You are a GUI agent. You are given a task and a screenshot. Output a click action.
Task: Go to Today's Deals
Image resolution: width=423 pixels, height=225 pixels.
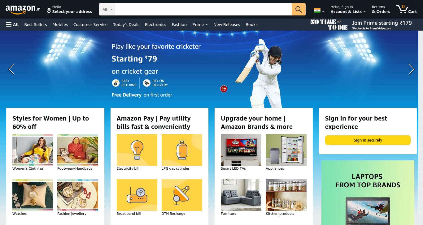[126, 24]
